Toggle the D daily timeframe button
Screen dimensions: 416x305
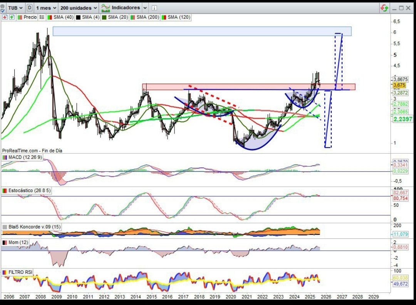pyautogui.click(x=29, y=8)
